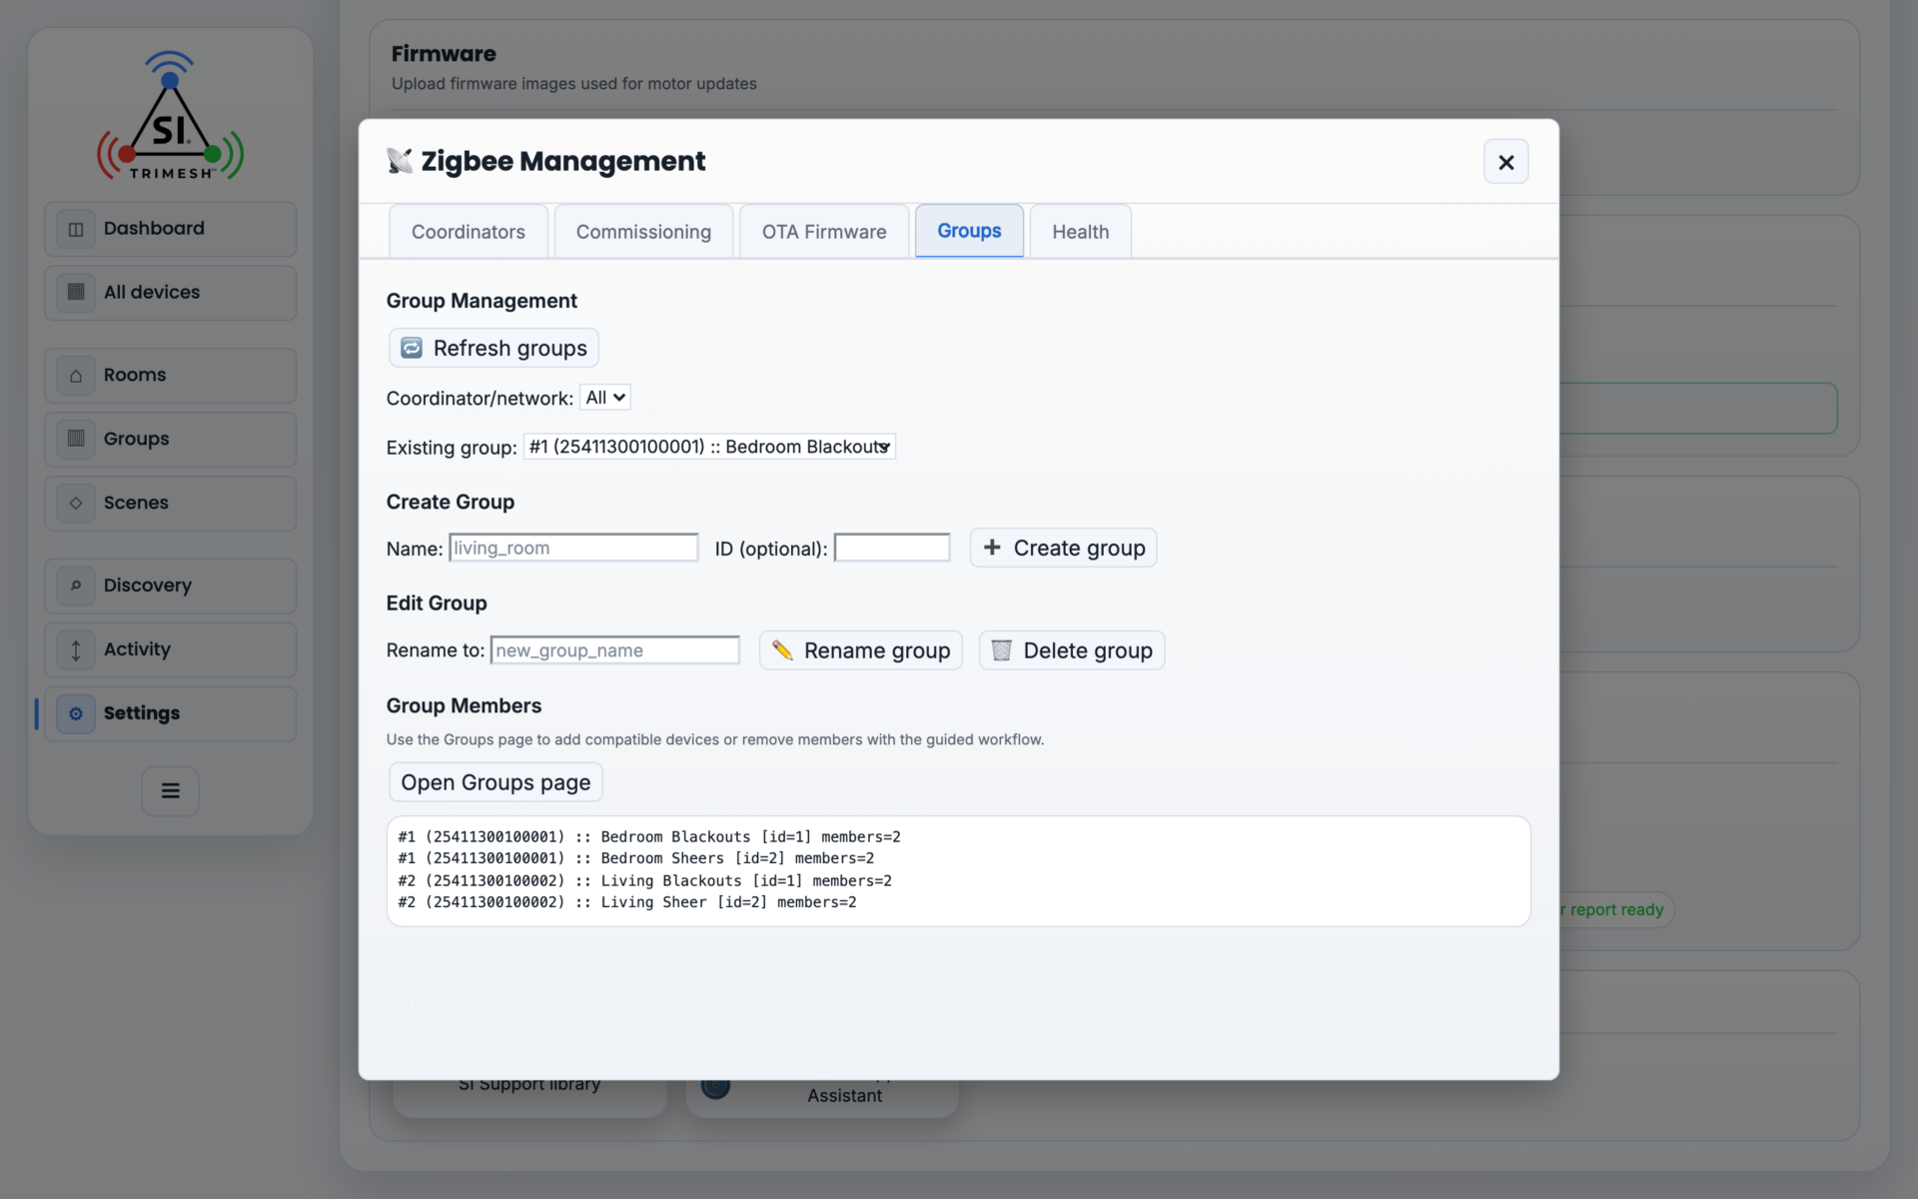
Task: Click the All devices sidebar icon
Action: click(x=76, y=292)
